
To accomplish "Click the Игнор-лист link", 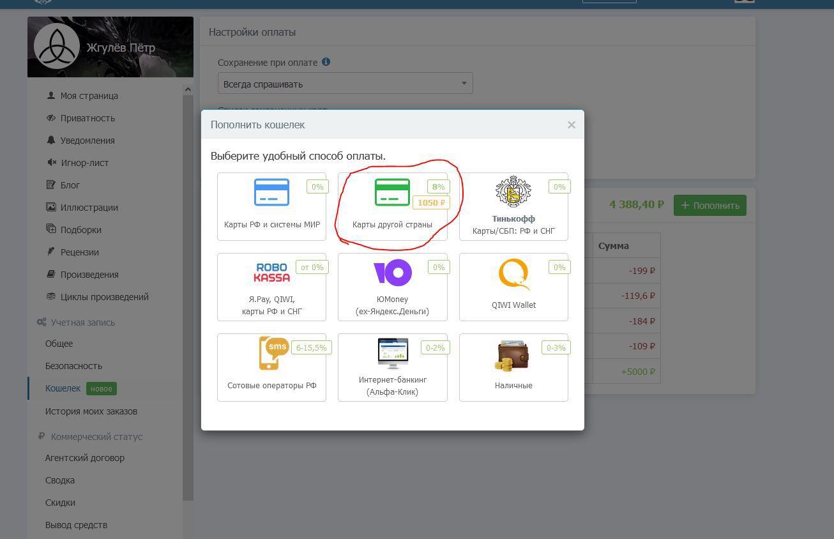I will click(85, 163).
